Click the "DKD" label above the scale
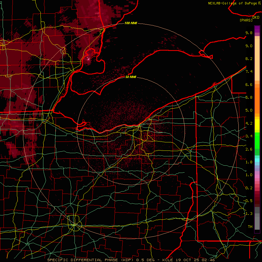This screenshot has height=262, width=262. tap(256, 17)
